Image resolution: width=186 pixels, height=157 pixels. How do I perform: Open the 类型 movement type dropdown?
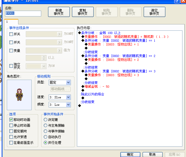[x=60, y=82]
